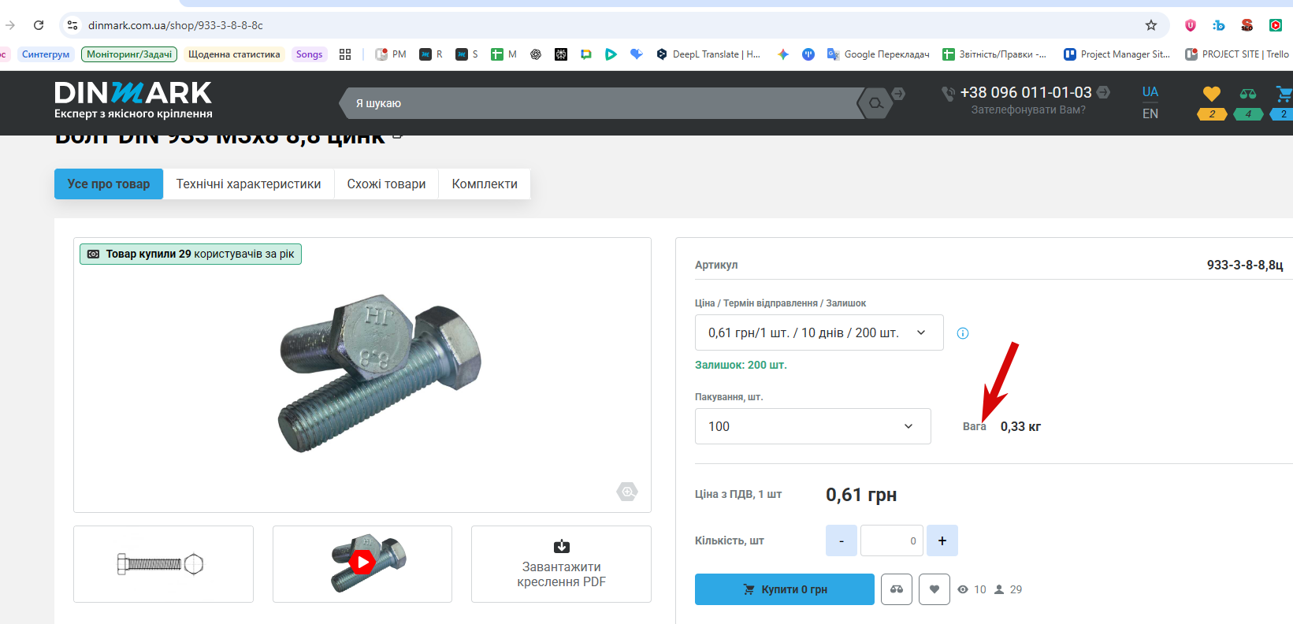The width and height of the screenshot is (1293, 624).
Task: Focus the 'Я шукаю' search field
Action: [x=603, y=103]
